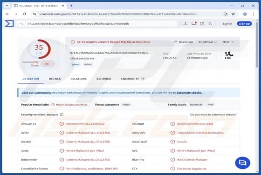Click the alert icon beside CTX detection
Viewport: 261px width, 175px height.
pyautogui.click(x=173, y=168)
